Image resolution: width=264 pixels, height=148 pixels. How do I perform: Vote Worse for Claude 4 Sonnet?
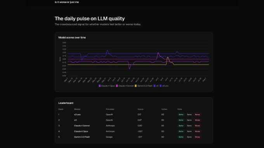click(197, 126)
